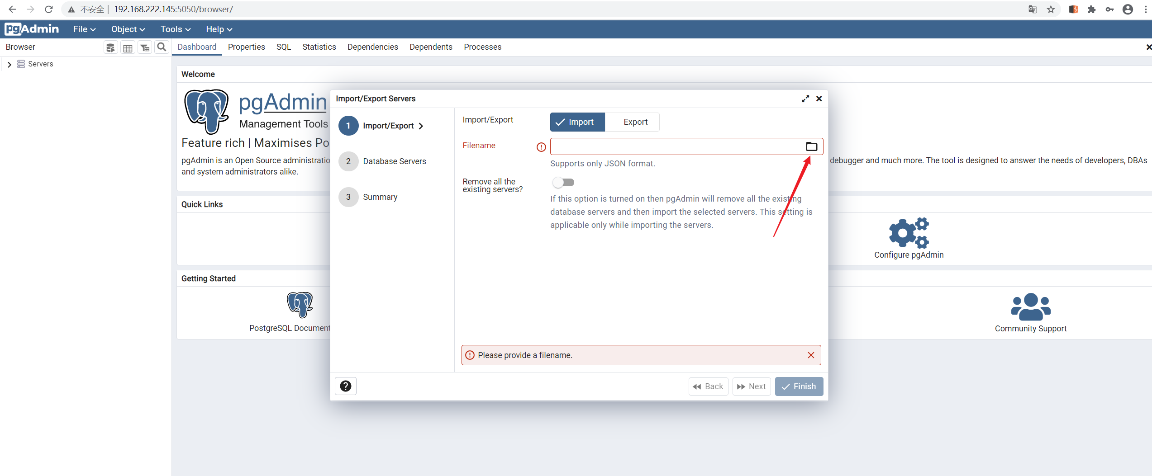The width and height of the screenshot is (1152, 476).
Task: Open the Object menu dropdown
Action: (128, 29)
